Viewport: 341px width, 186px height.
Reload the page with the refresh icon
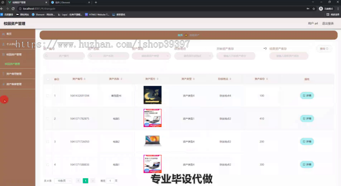tap(13, 9)
